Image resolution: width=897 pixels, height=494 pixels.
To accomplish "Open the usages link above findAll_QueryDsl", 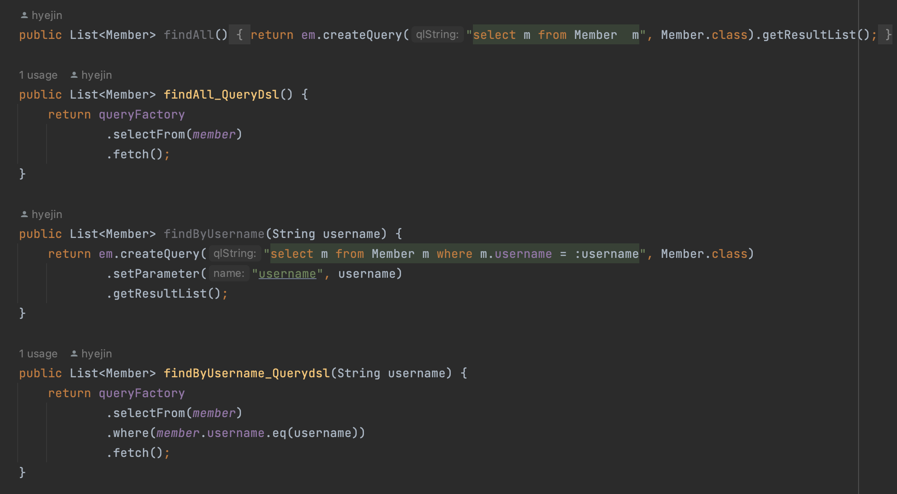I will (38, 75).
